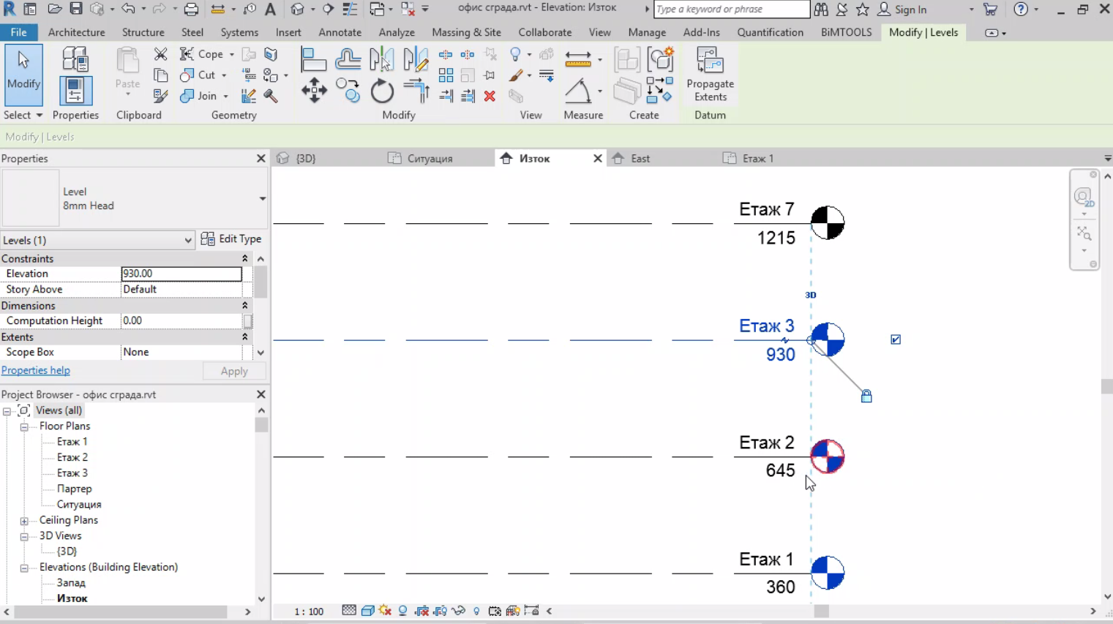
Task: Switch to the {3D} view tab
Action: click(x=306, y=158)
